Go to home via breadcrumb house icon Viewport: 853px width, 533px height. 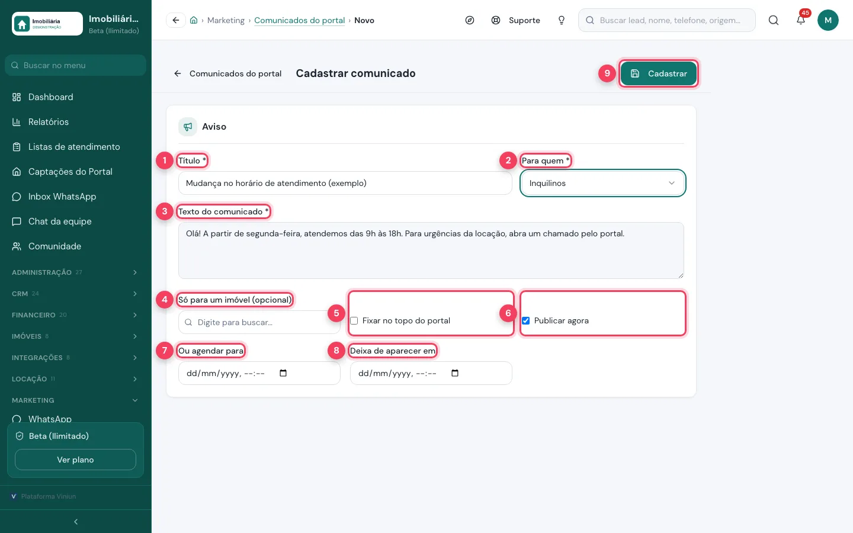tap(194, 20)
